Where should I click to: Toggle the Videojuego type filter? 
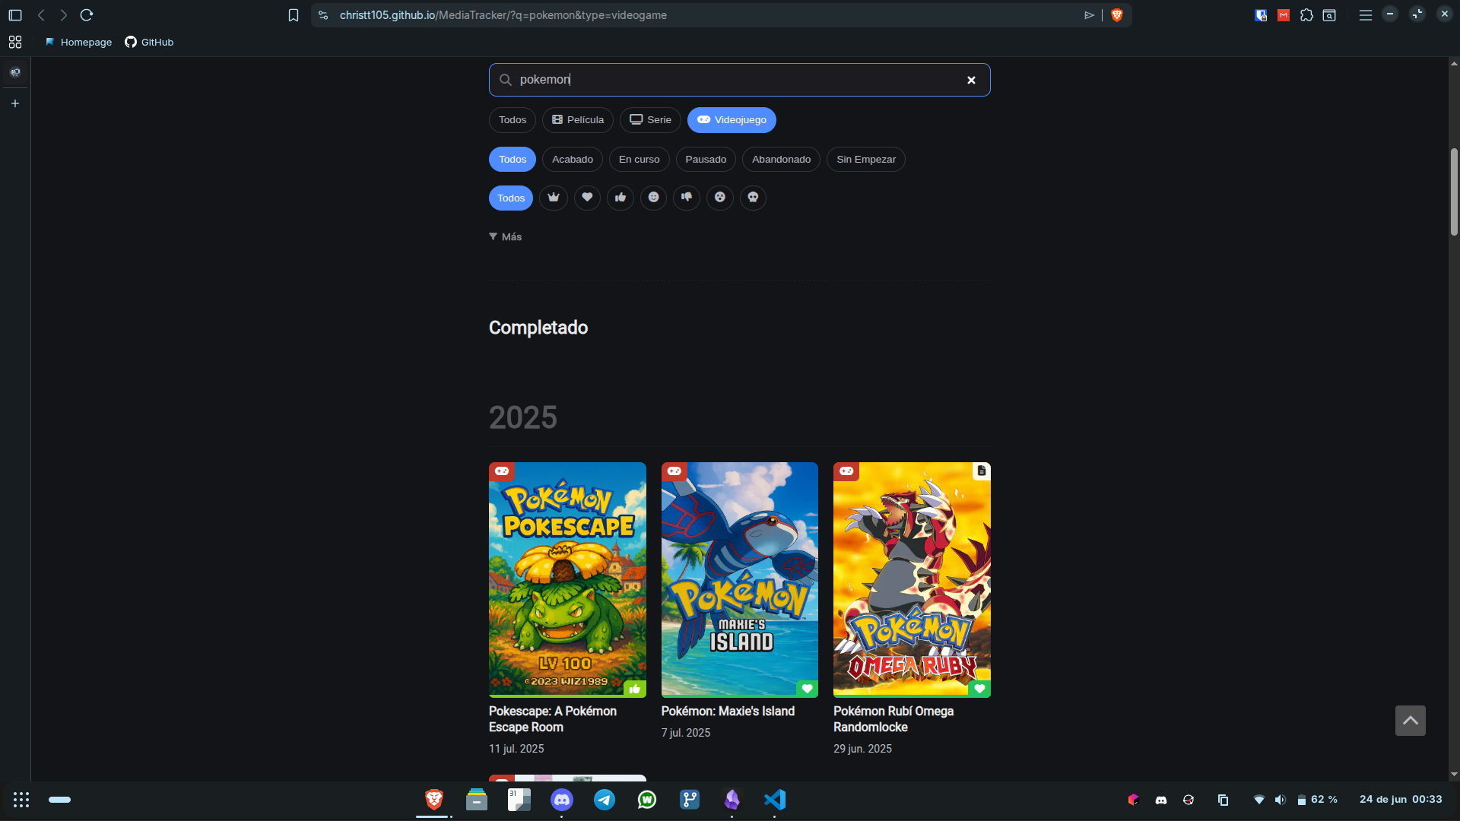[x=732, y=120]
